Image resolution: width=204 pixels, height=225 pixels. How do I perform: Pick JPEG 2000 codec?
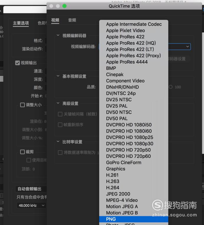[x=134, y=194]
